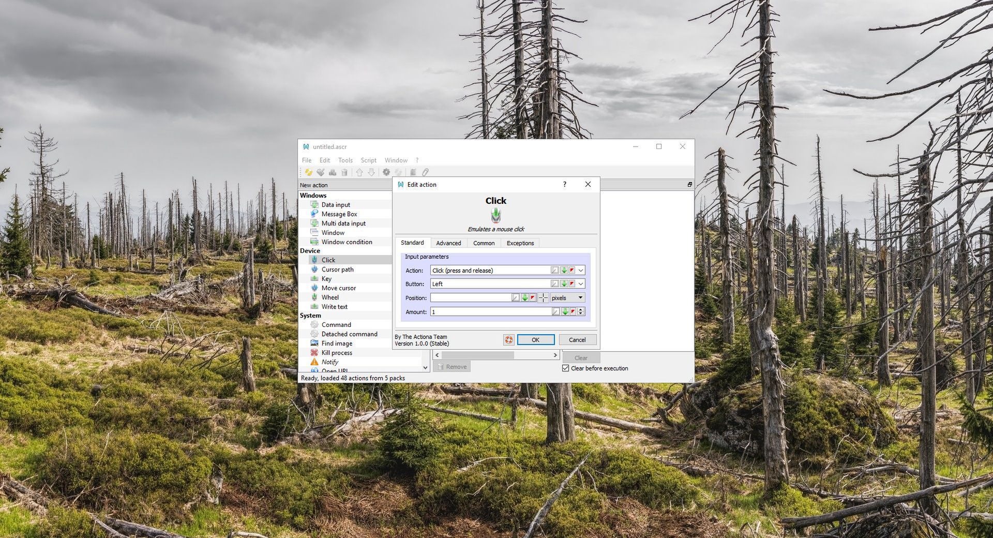This screenshot has width=993, height=538.
Task: Click the green arrow icon on the Button field
Action: pyautogui.click(x=564, y=283)
